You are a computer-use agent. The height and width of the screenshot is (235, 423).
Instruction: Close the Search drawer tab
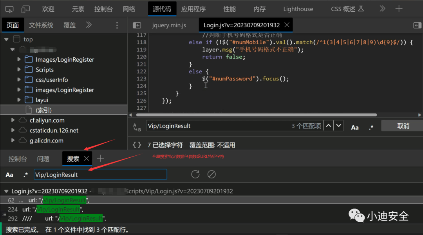pyautogui.click(x=86, y=158)
